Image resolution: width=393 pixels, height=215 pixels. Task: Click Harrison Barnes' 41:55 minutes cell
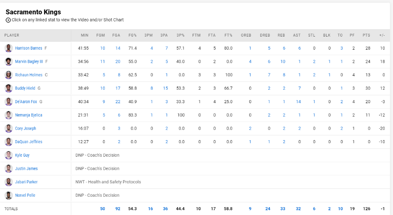(x=83, y=48)
